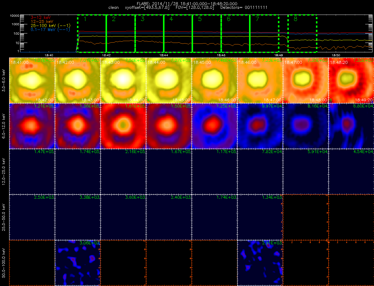Click the 18:42 x-axis tick label
The height and width of the screenshot is (286, 374).
(x=106, y=55)
